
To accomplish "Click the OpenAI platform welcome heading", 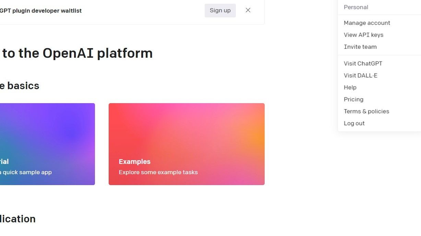I will coord(76,53).
